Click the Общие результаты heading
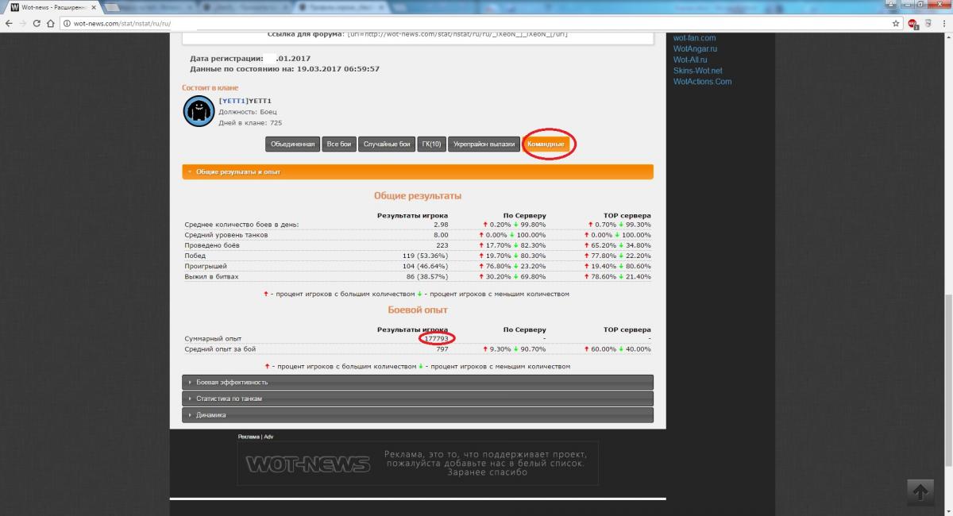The height and width of the screenshot is (516, 953). [x=418, y=195]
